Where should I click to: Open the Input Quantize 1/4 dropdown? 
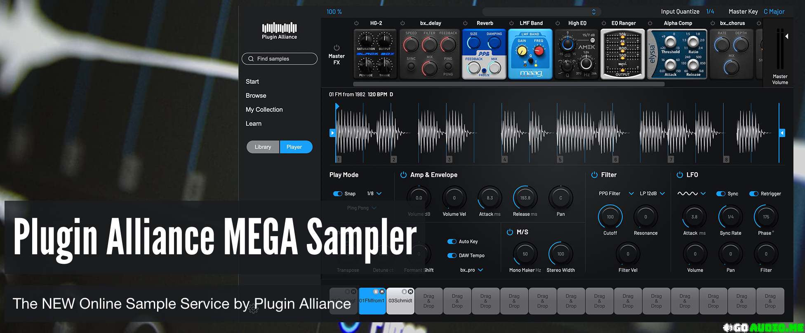(710, 12)
